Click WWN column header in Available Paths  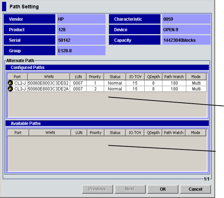[49, 133]
